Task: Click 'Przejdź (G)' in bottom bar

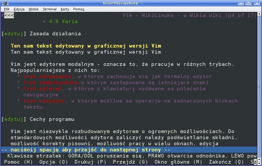Action: pos(130,162)
